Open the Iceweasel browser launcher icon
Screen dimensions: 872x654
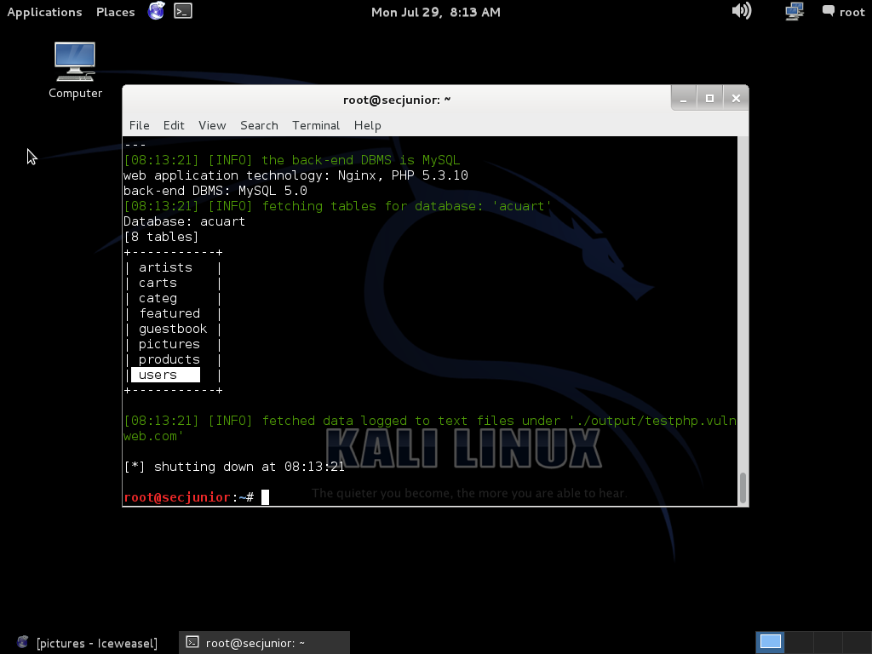pyautogui.click(x=157, y=10)
